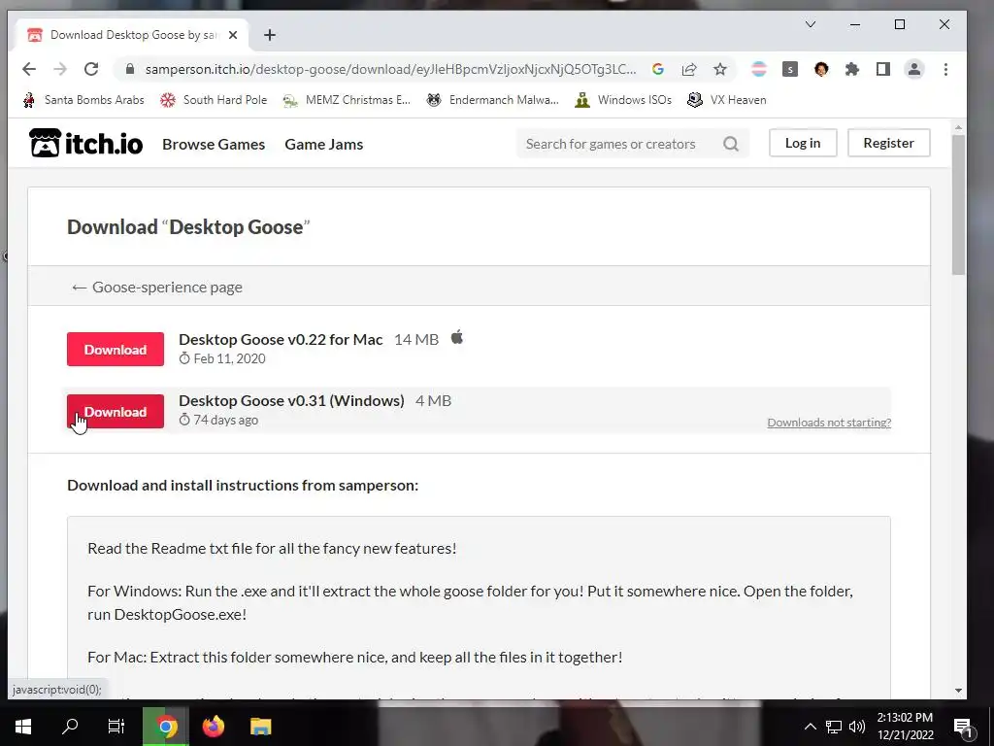
Task: Open a new tab with plus button
Action: click(270, 35)
